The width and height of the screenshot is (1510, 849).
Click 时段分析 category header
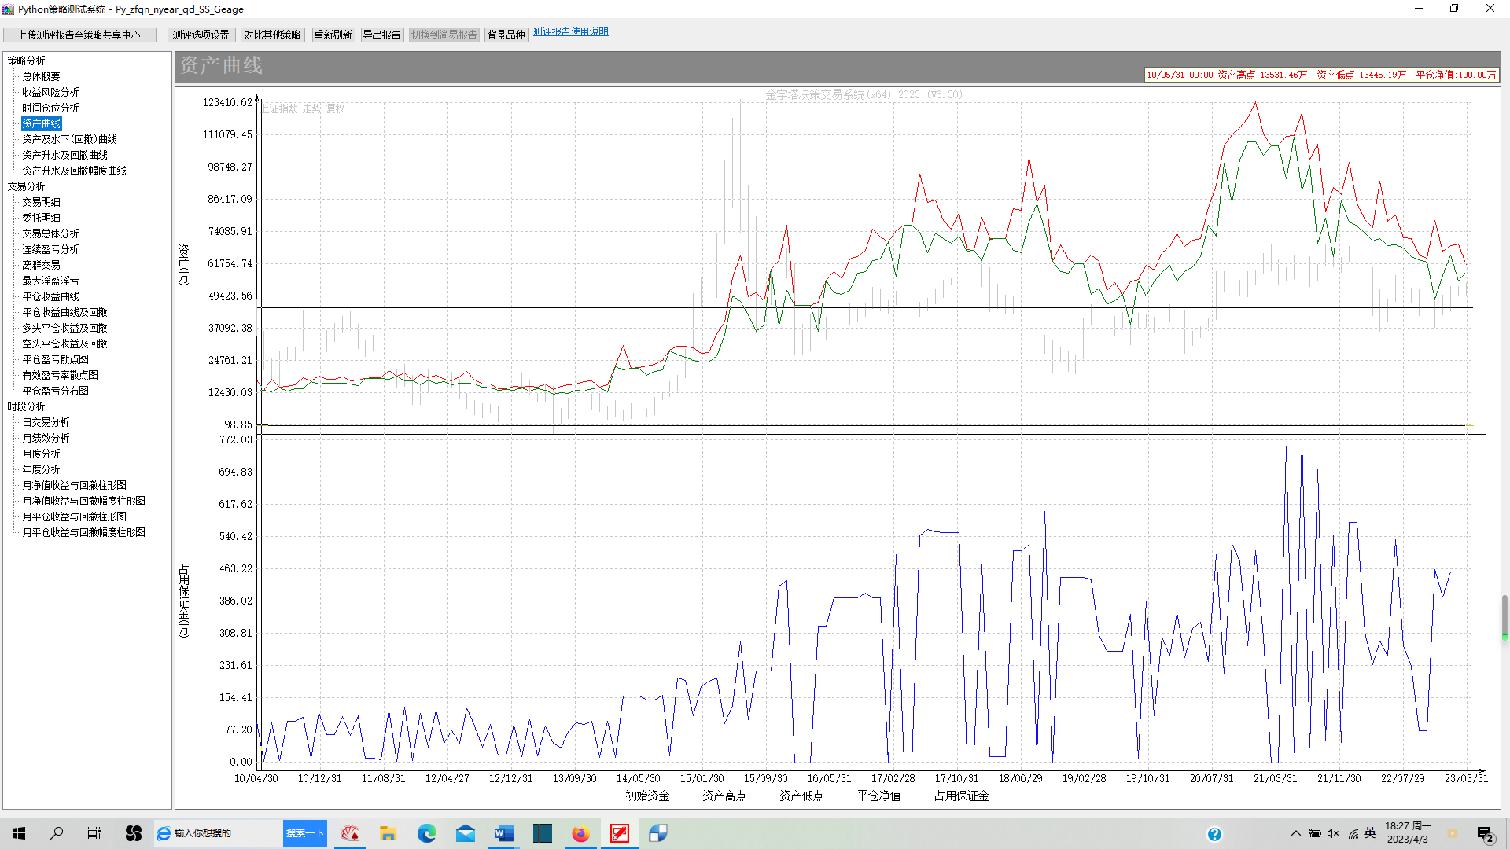click(26, 406)
